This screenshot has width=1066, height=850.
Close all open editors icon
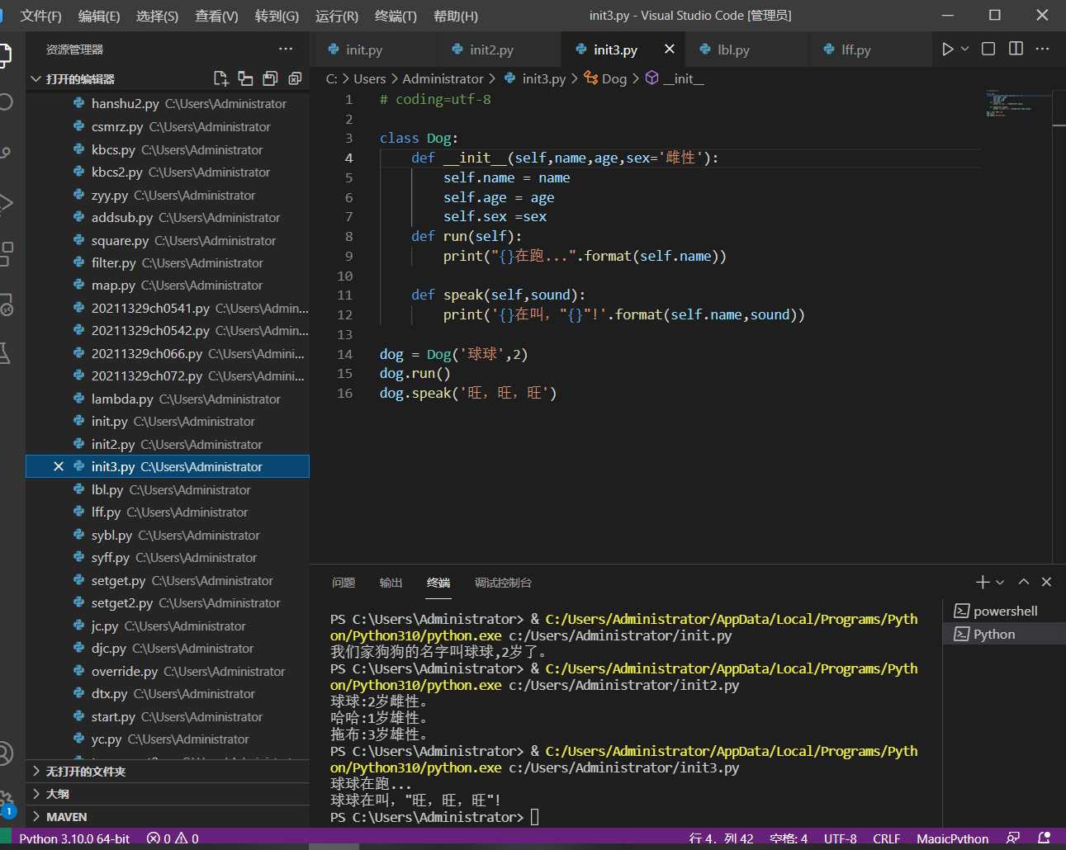(295, 78)
